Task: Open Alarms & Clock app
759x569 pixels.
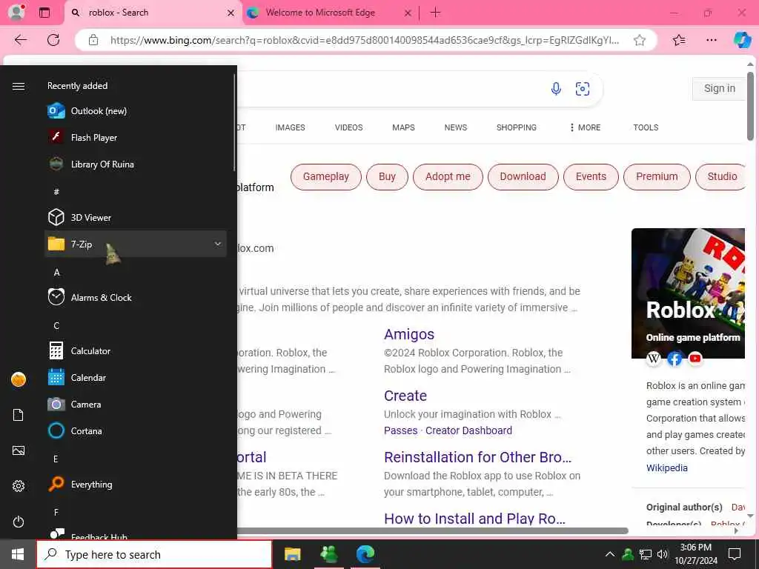Action: [x=136, y=297]
